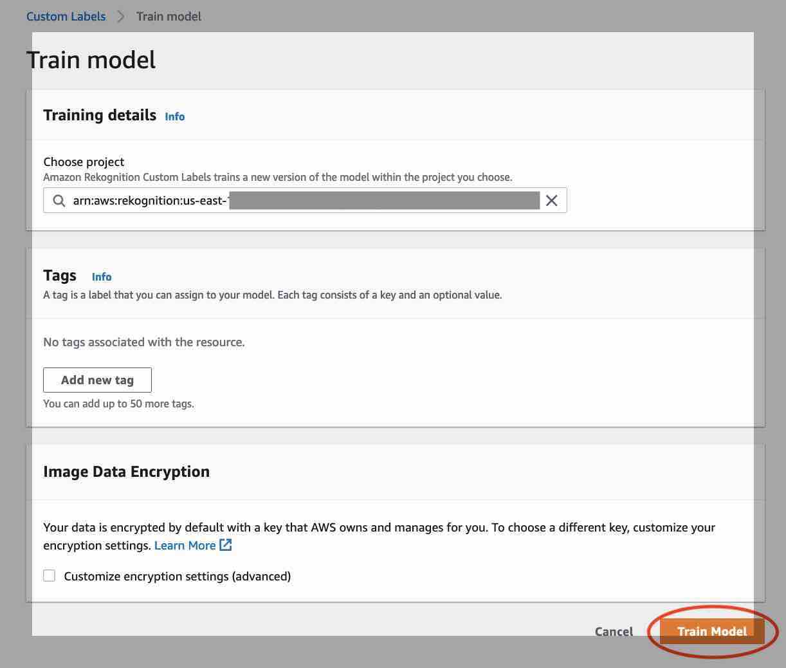Select the Train model breadcrumb text
Screen dimensions: 786x668
[x=169, y=16]
